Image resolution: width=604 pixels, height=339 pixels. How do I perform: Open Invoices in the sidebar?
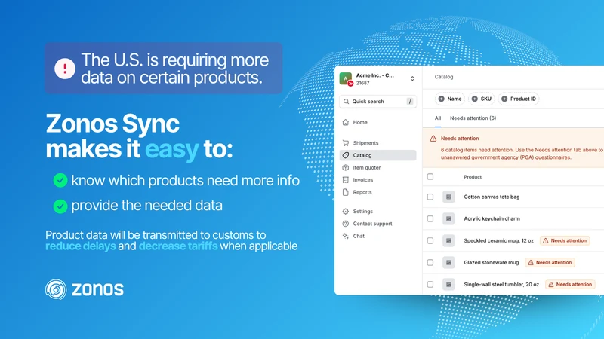pos(377,180)
